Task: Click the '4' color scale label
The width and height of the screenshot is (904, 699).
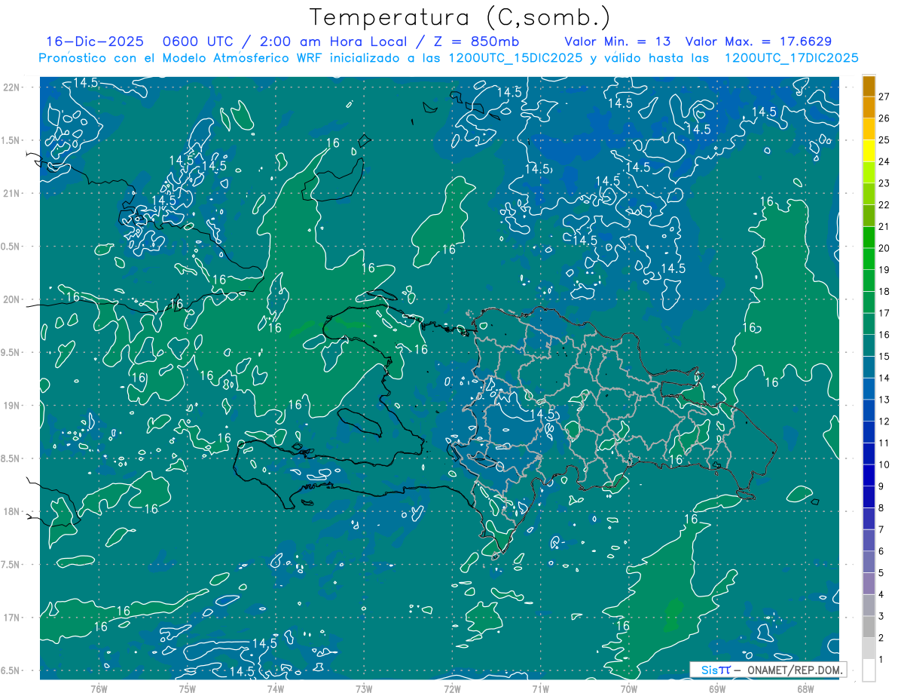Action: 881,594
